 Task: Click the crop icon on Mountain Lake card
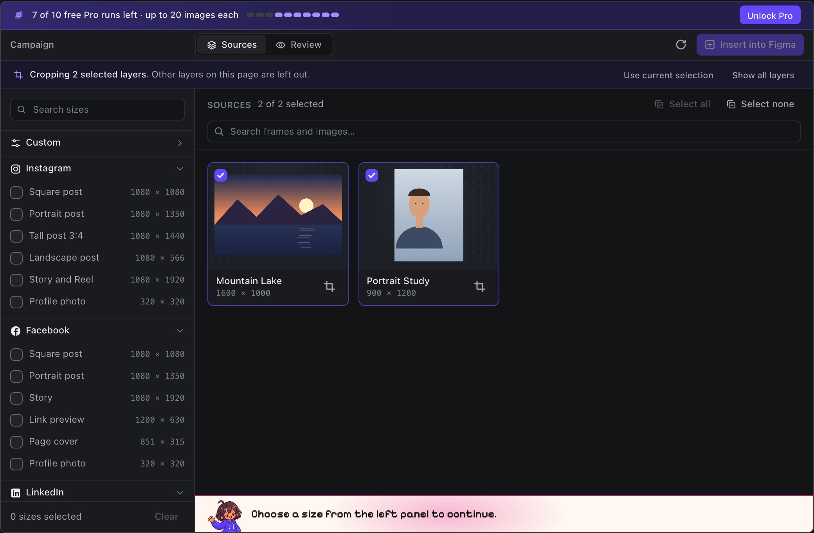tap(330, 286)
